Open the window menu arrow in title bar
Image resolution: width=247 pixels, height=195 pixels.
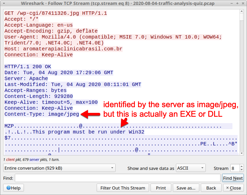tap(4, 3)
